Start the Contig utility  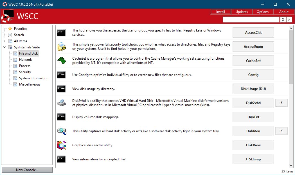[x=253, y=75]
